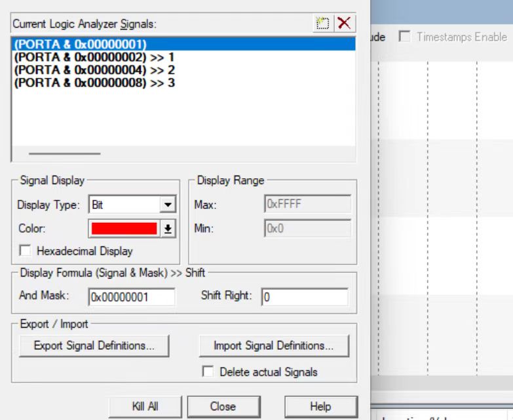This screenshot has width=513, height=420.
Task: Click Export Signal Definitions button
Action: pos(94,346)
